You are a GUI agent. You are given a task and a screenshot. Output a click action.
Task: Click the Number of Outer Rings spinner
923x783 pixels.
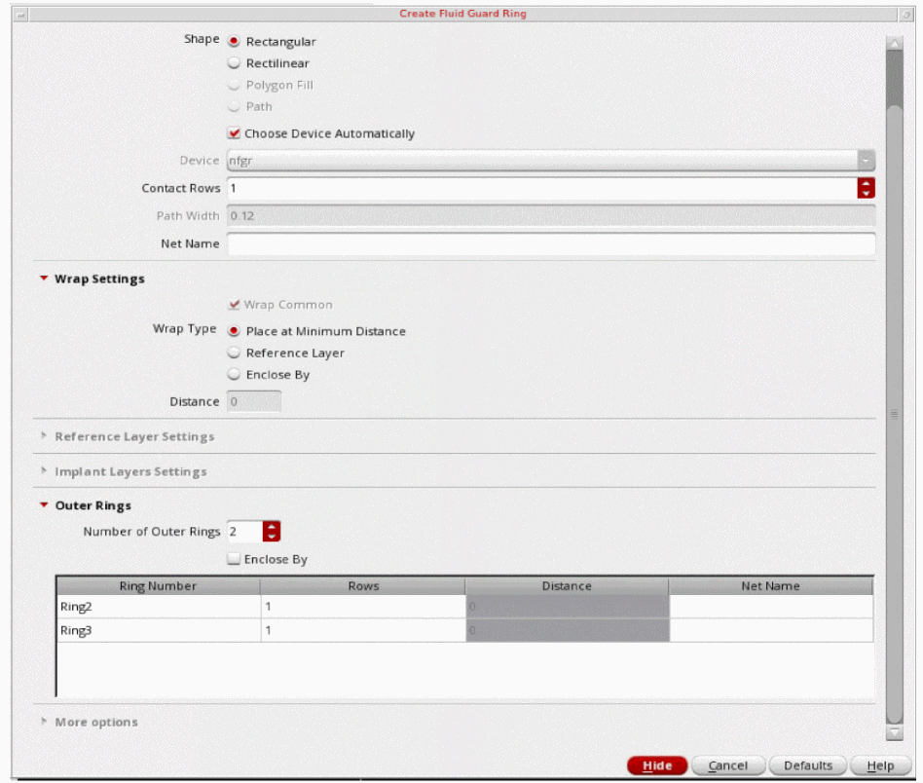[x=272, y=532]
